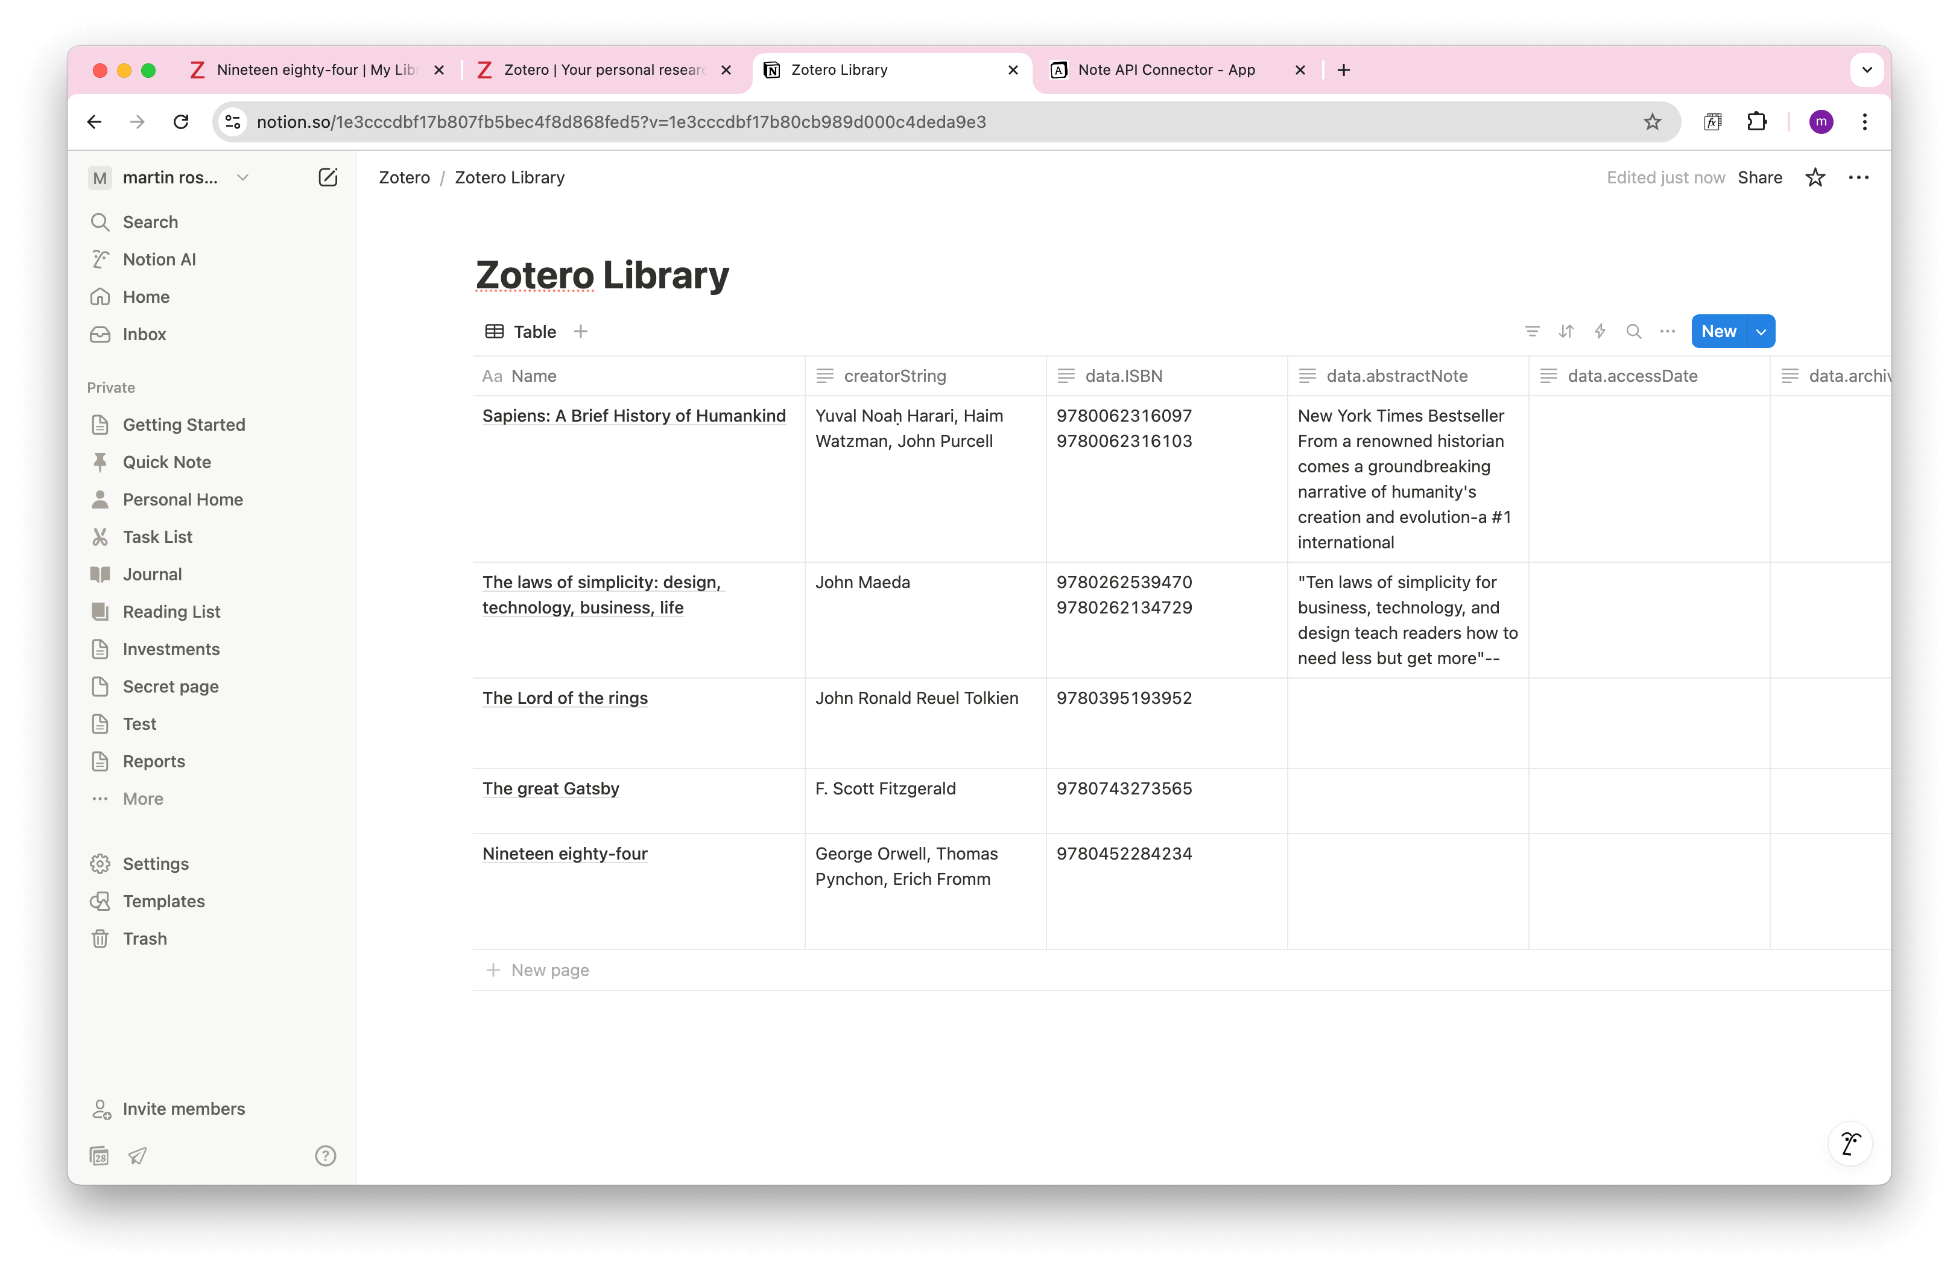Close the Note API Connector tab
Viewport: 1959px width, 1274px height.
(x=1300, y=70)
